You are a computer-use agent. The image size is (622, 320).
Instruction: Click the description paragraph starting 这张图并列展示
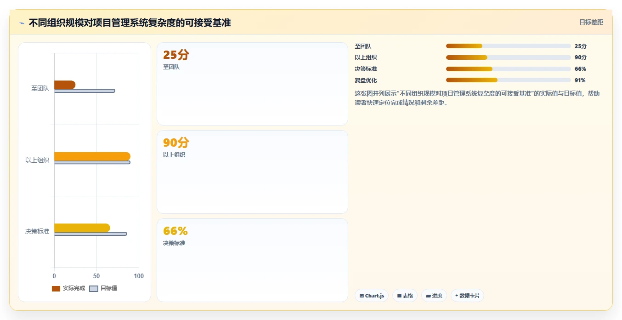point(477,98)
